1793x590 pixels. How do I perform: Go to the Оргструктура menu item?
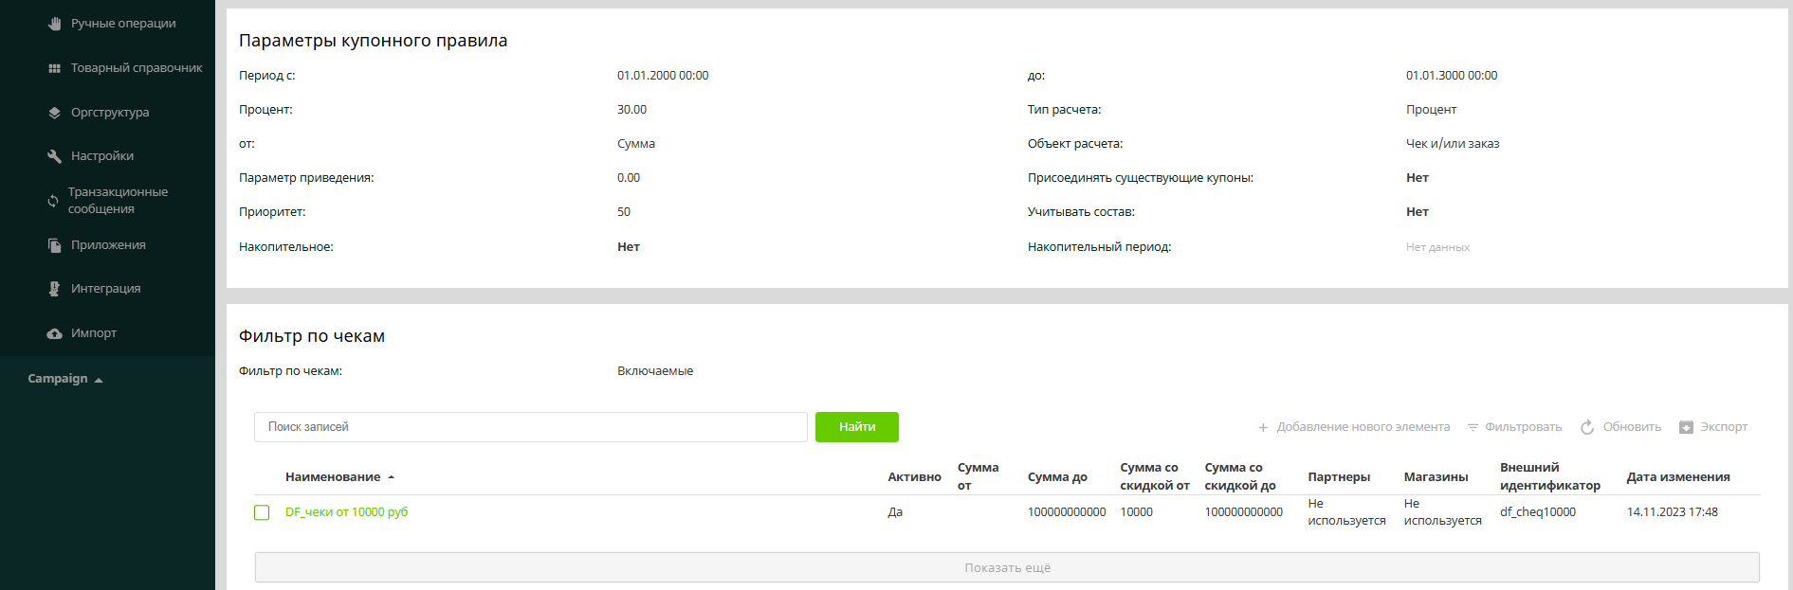click(x=109, y=113)
